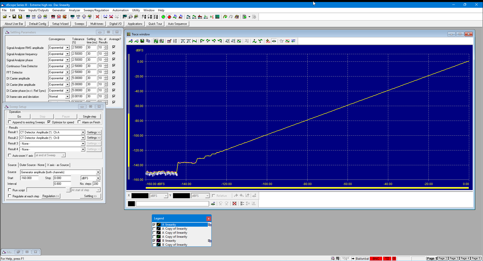This screenshot has width=483, height=261.
Task: Click the green start indicator in the main toolbar
Action: [163, 17]
